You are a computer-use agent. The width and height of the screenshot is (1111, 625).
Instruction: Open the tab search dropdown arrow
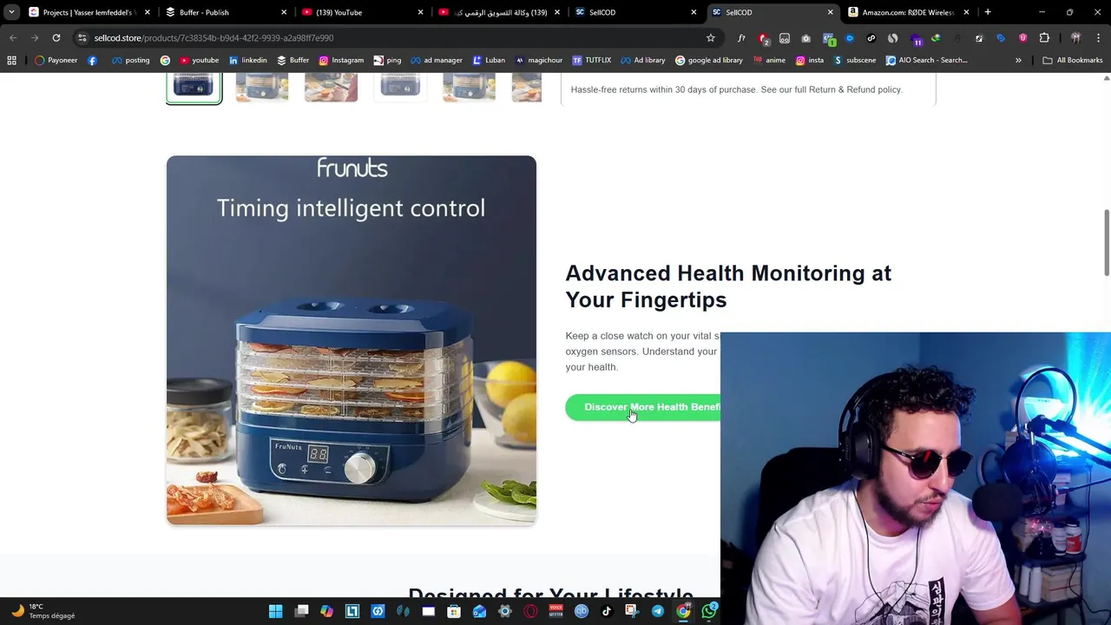pos(11,12)
